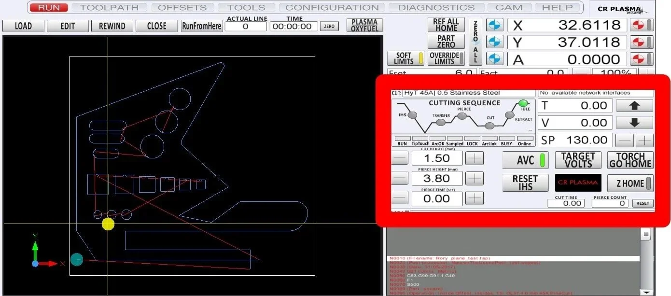Increase cut height with plus button
Image resolution: width=671 pixels, height=296 pixels.
(475, 158)
